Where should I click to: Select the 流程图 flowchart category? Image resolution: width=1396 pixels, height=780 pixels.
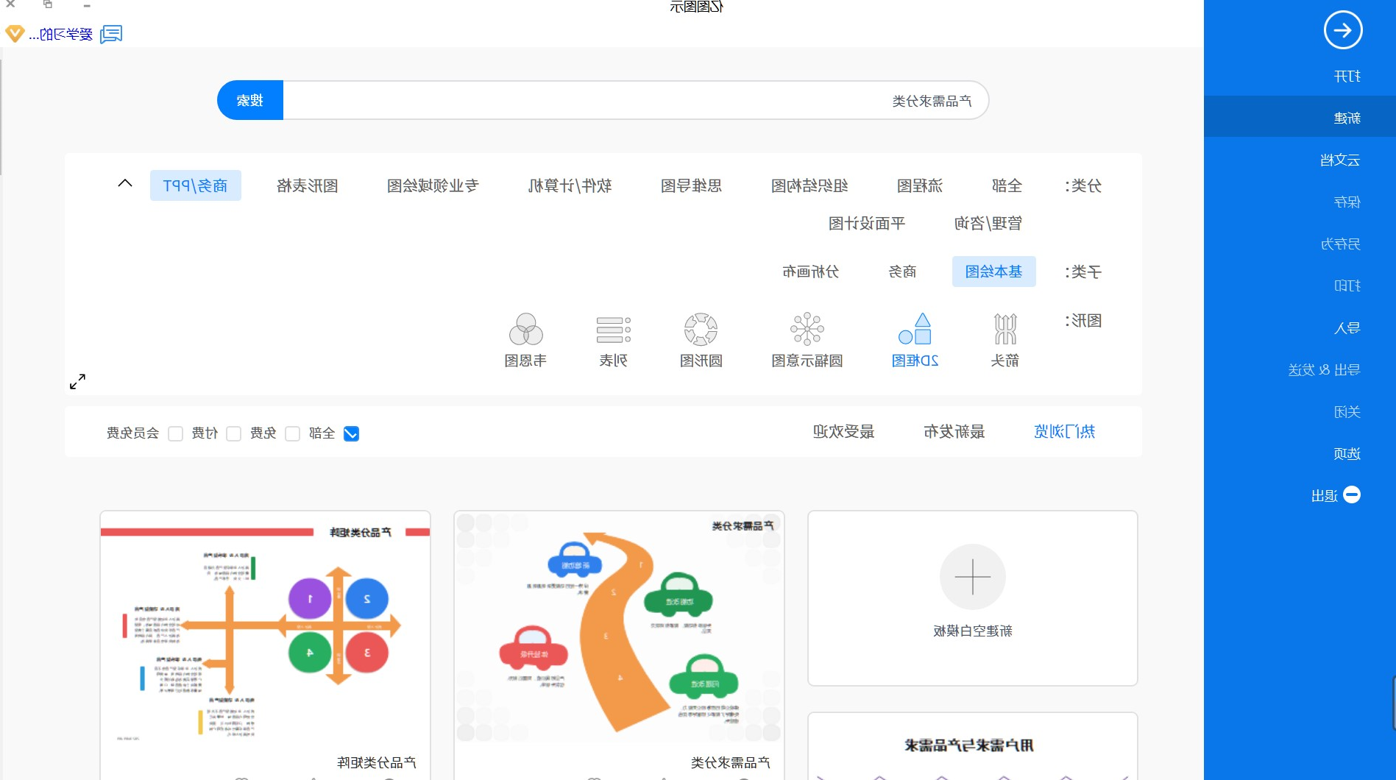click(x=919, y=185)
